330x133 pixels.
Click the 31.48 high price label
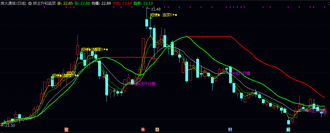[156, 9]
